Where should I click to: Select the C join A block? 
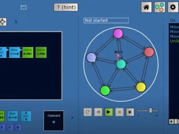[x=3, y=52]
